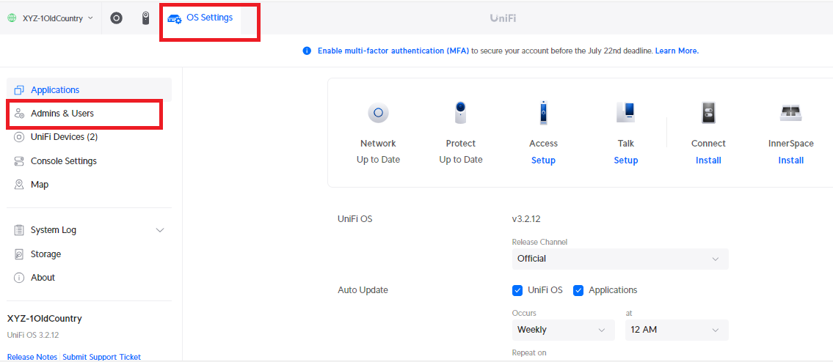Open Map in the sidebar
This screenshot has width=833, height=362.
pyautogui.click(x=90, y=185)
